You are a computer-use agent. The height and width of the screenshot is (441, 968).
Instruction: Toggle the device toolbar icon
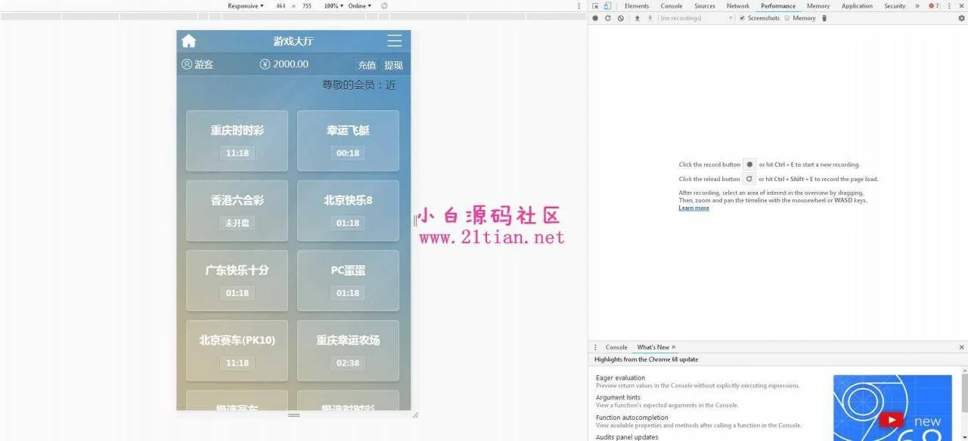[607, 6]
